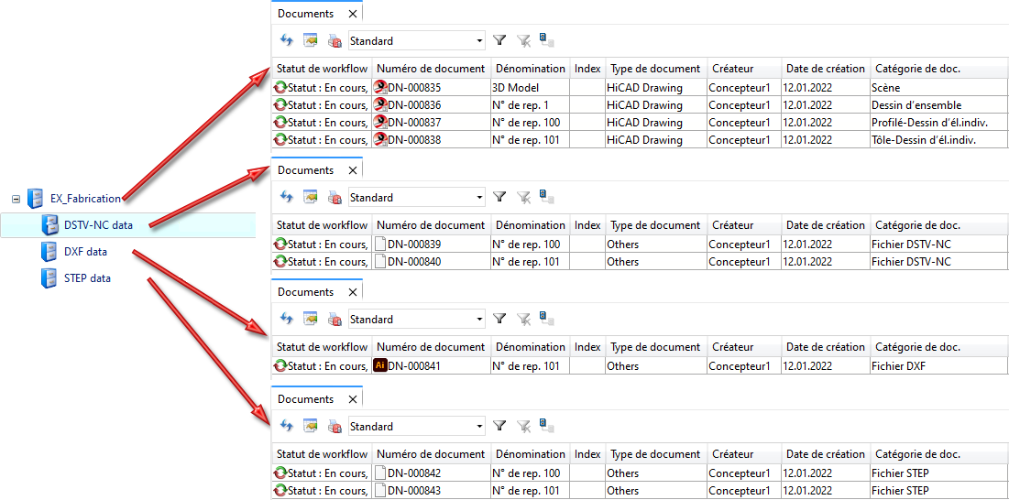Select Documents tab above DN-000842 list
The height and width of the screenshot is (500, 1009).
coord(306,398)
